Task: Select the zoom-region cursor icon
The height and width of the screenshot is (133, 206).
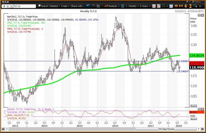Action: pyautogui.click(x=195, y=6)
